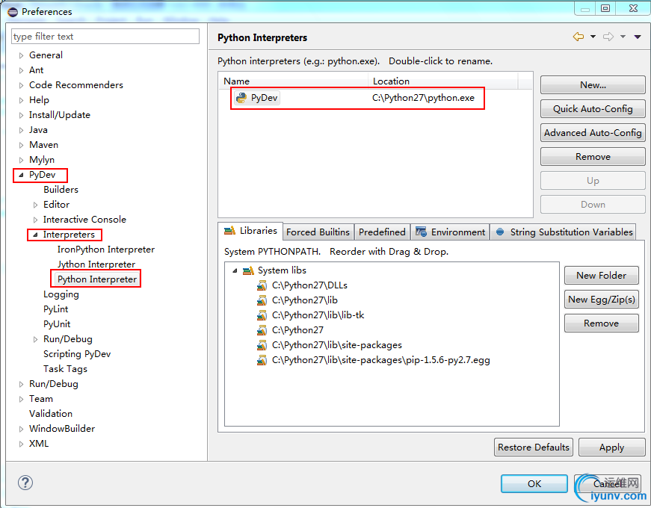Expand the Maven tree node
The image size is (651, 508).
click(x=21, y=145)
